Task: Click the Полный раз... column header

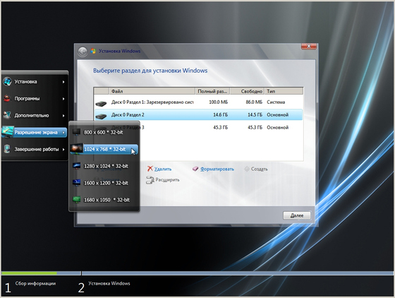Action: [212, 91]
